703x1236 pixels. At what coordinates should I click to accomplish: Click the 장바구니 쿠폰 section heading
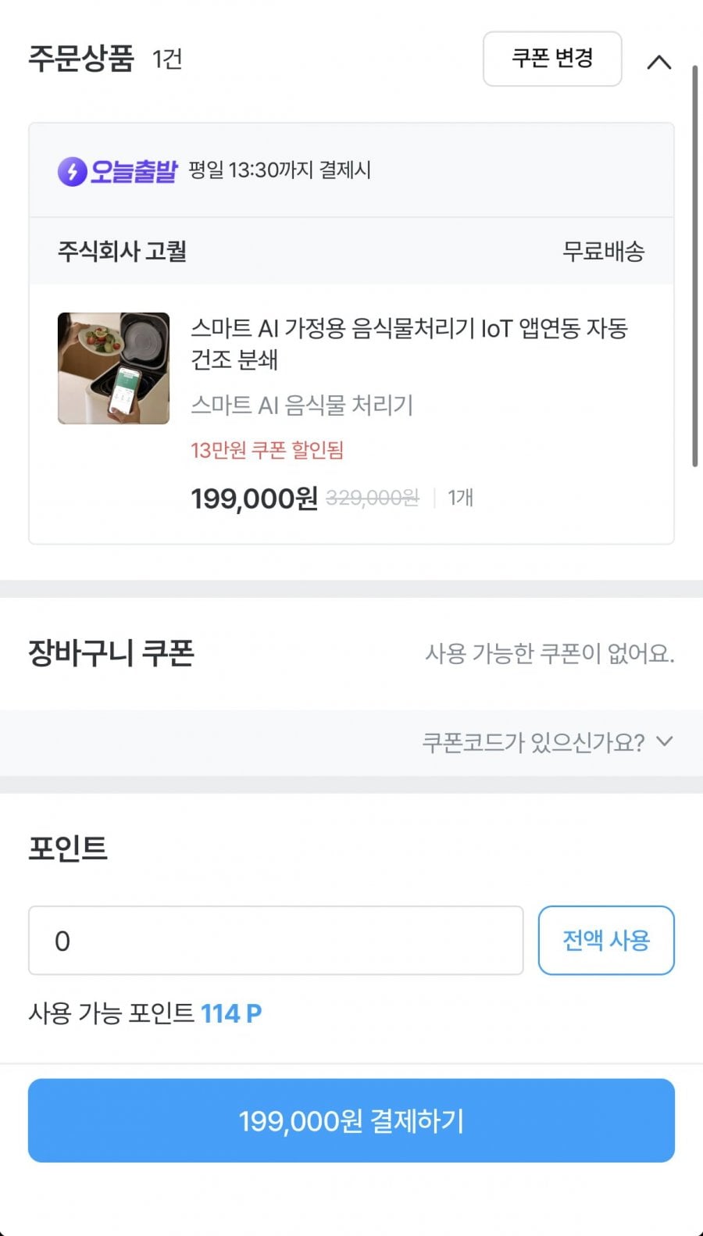click(x=111, y=652)
